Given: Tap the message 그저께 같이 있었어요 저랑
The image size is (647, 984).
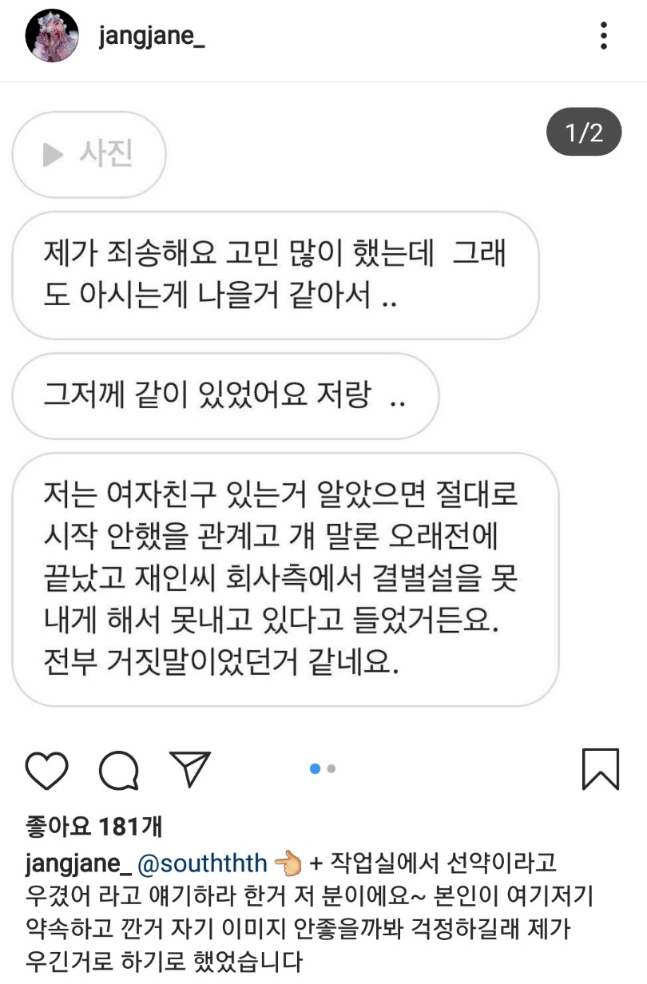Looking at the screenshot, I should coord(226,396).
